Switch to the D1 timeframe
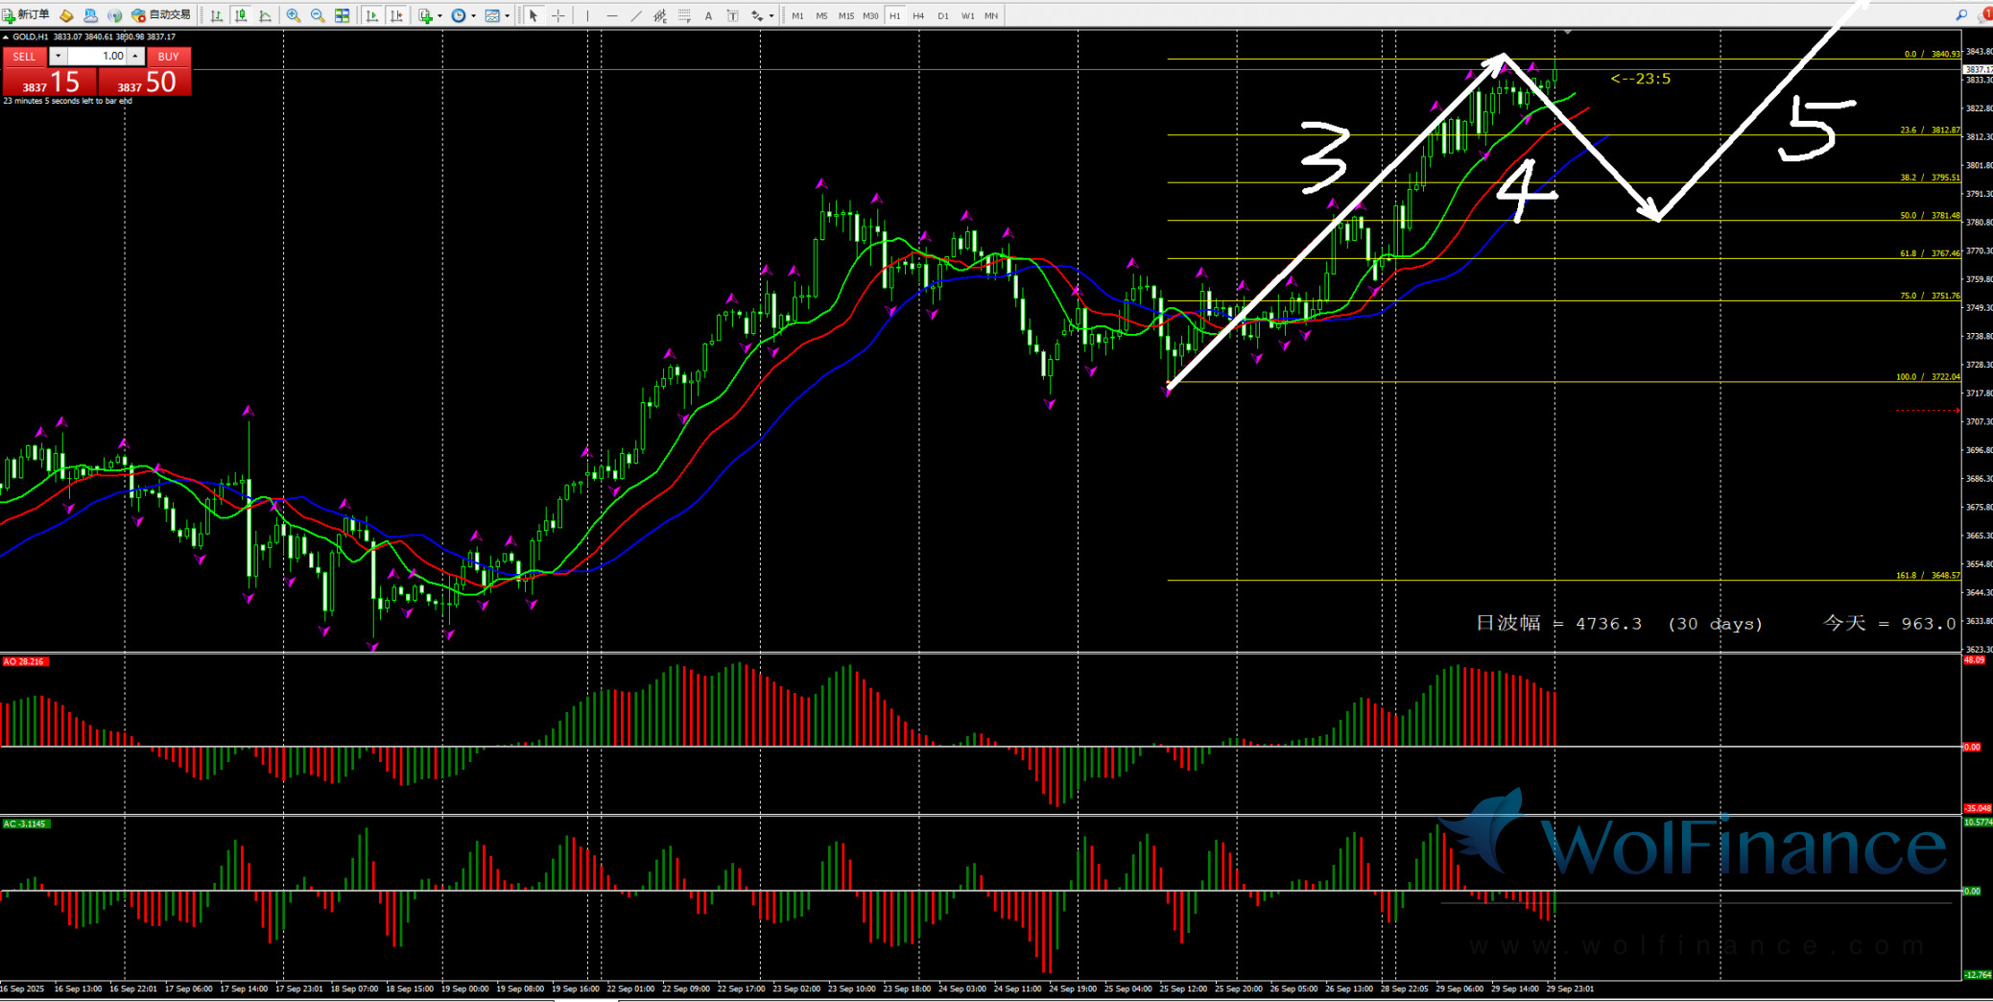Screen dimensions: 1993x1002 point(942,15)
